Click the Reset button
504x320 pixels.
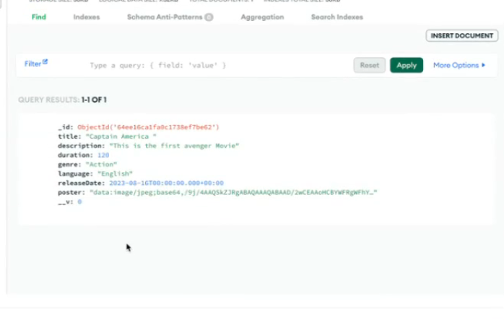(x=369, y=65)
